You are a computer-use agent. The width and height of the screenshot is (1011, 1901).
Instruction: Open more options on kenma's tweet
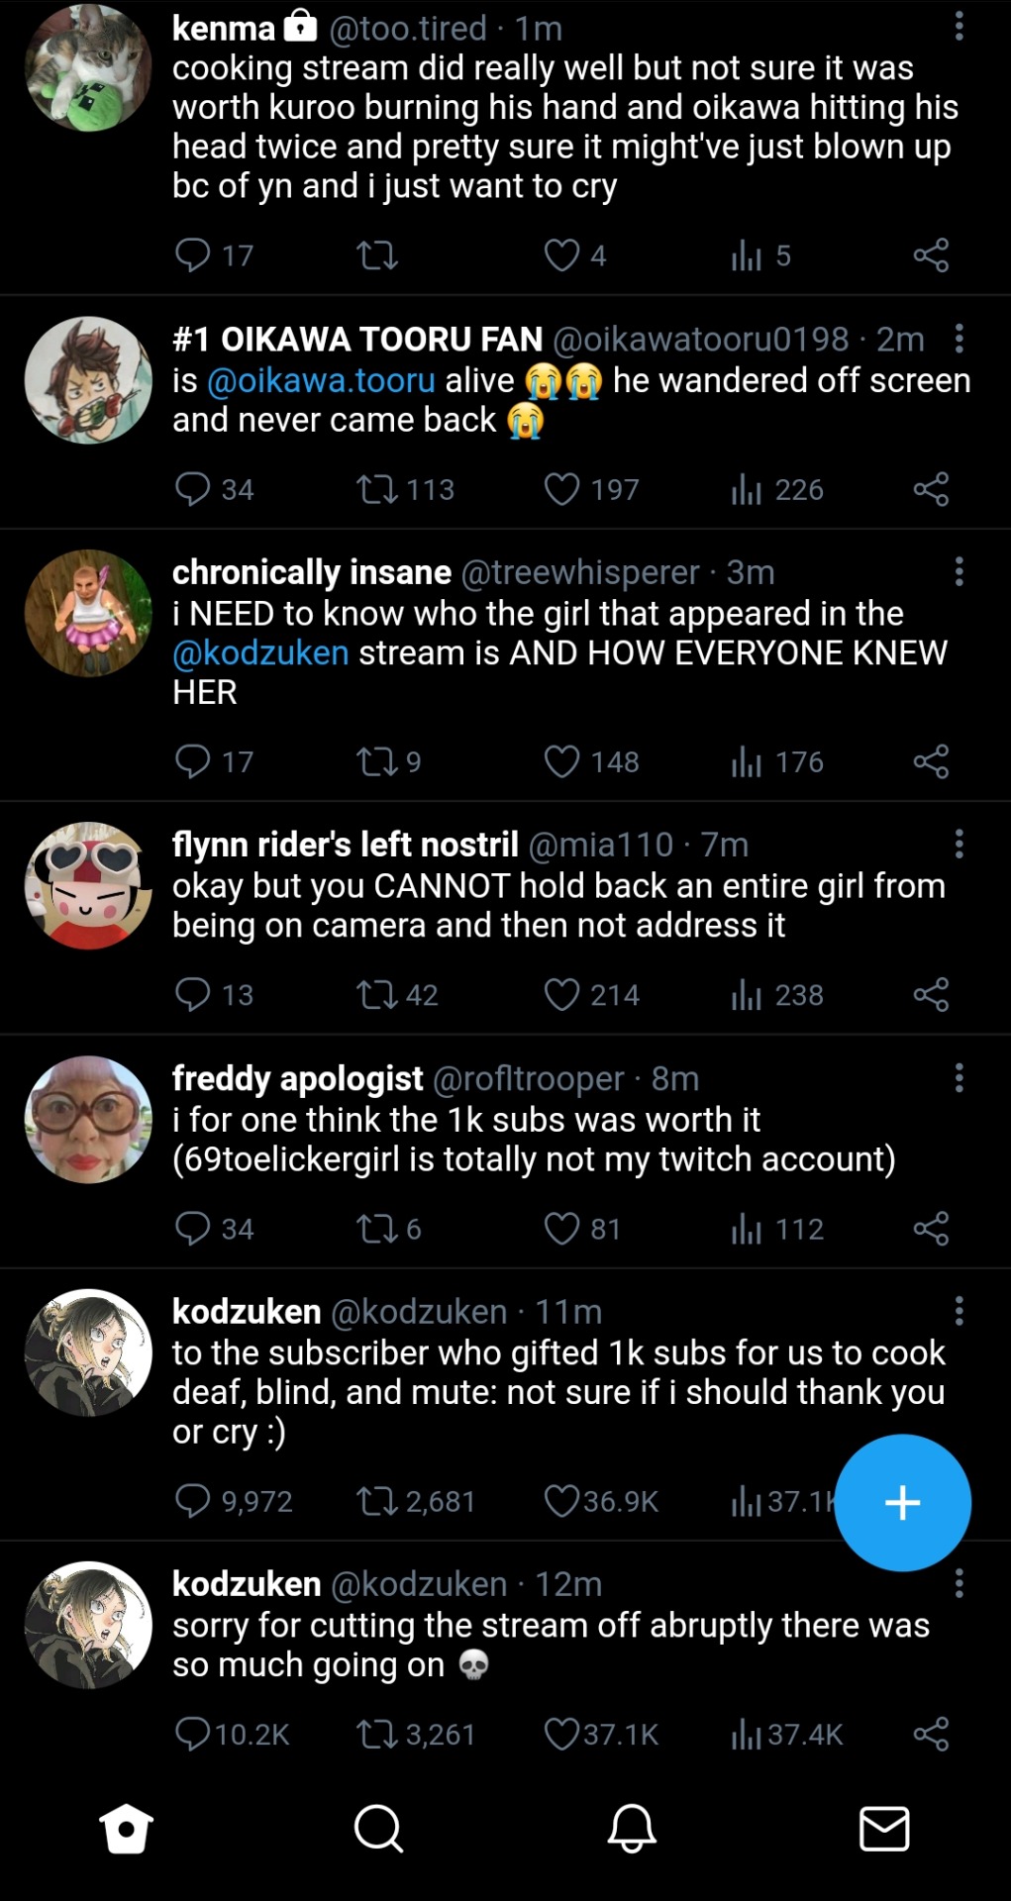point(959,27)
